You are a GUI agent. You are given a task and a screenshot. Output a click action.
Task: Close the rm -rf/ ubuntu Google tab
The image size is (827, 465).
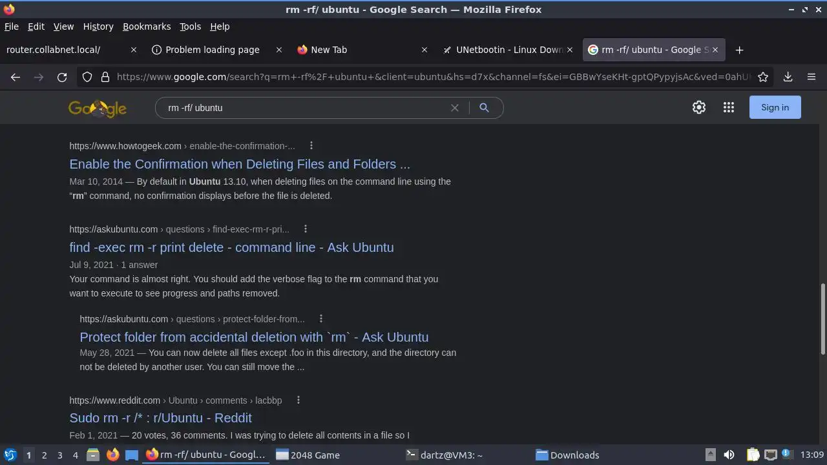pos(715,50)
